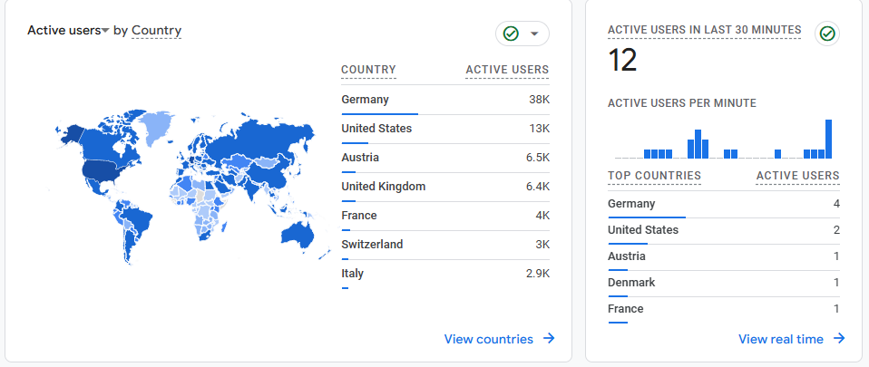Click the green checkmark in the realtime card
The height and width of the screenshot is (367, 869).
(x=826, y=34)
